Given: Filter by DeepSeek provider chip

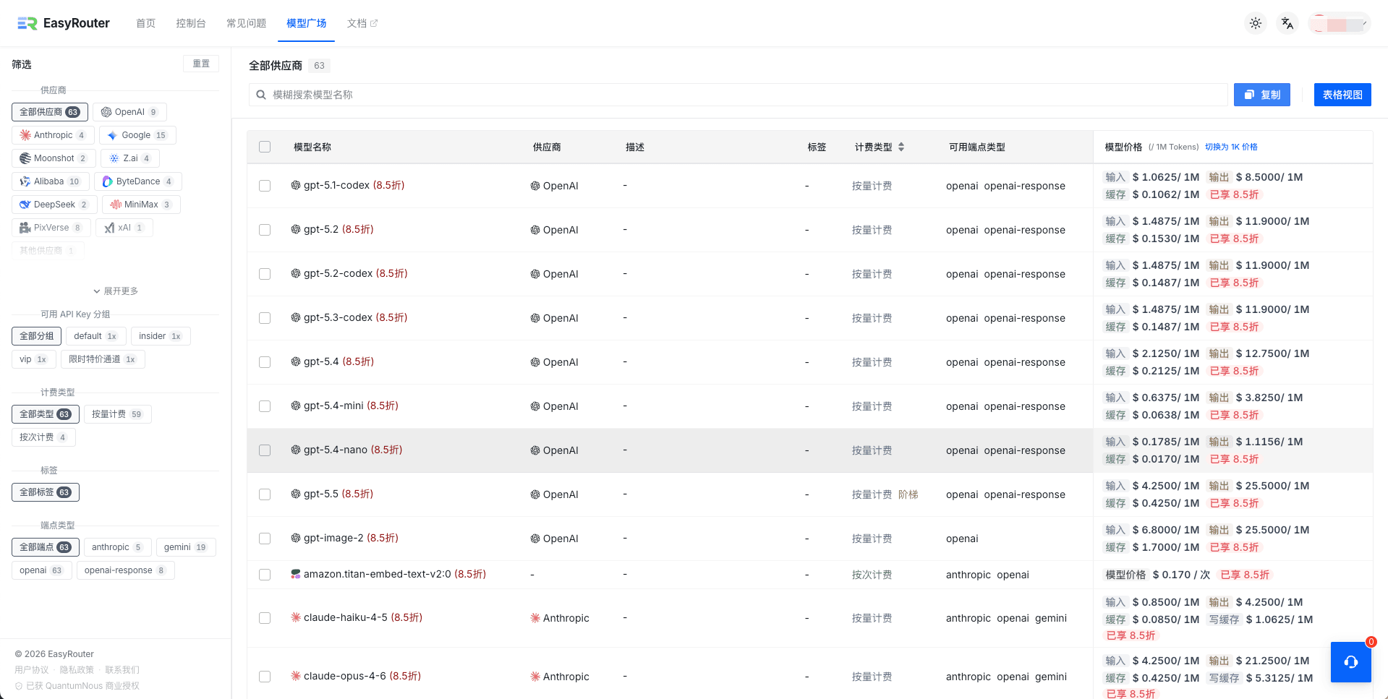Looking at the screenshot, I should point(54,205).
